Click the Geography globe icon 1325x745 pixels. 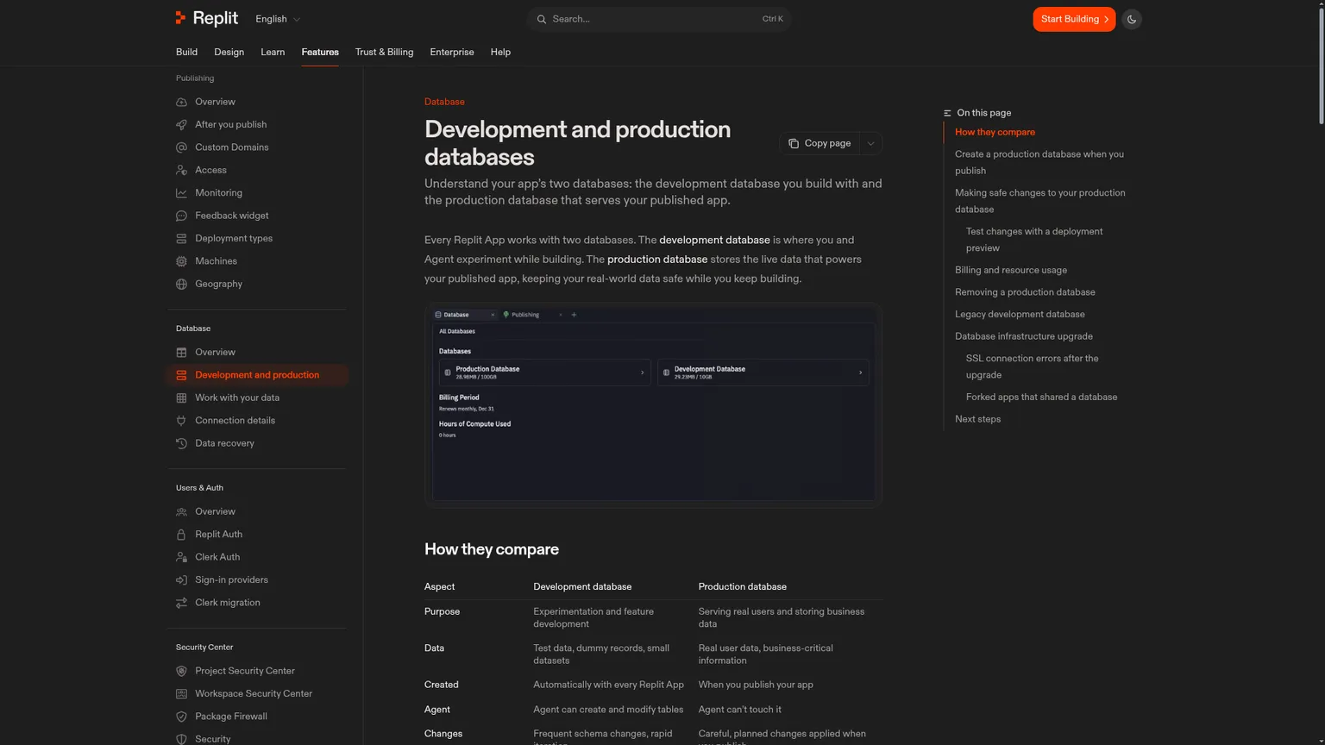(x=181, y=284)
